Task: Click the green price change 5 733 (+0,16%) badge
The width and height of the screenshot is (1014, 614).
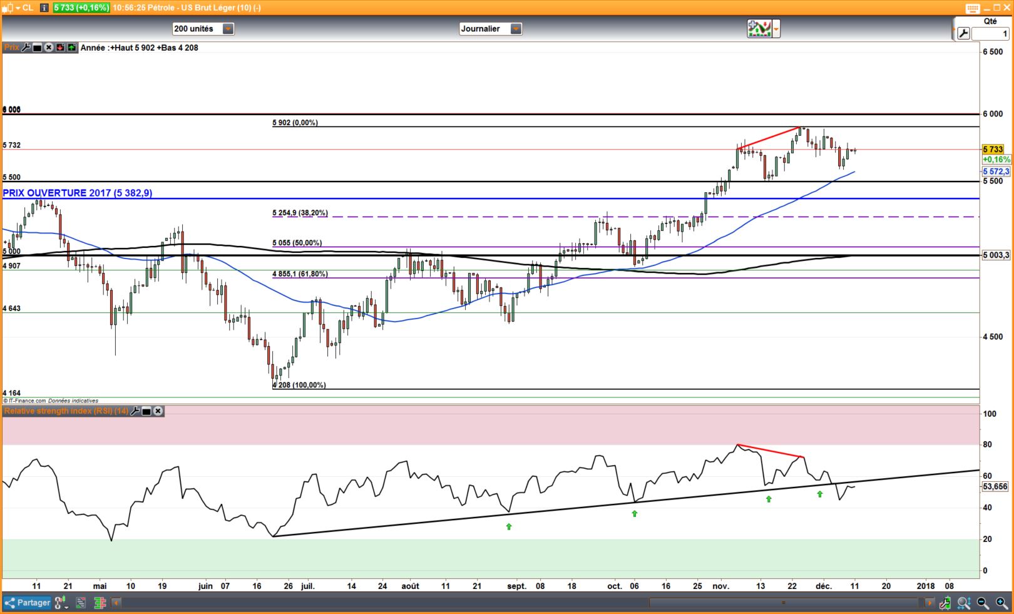Action: (81, 8)
